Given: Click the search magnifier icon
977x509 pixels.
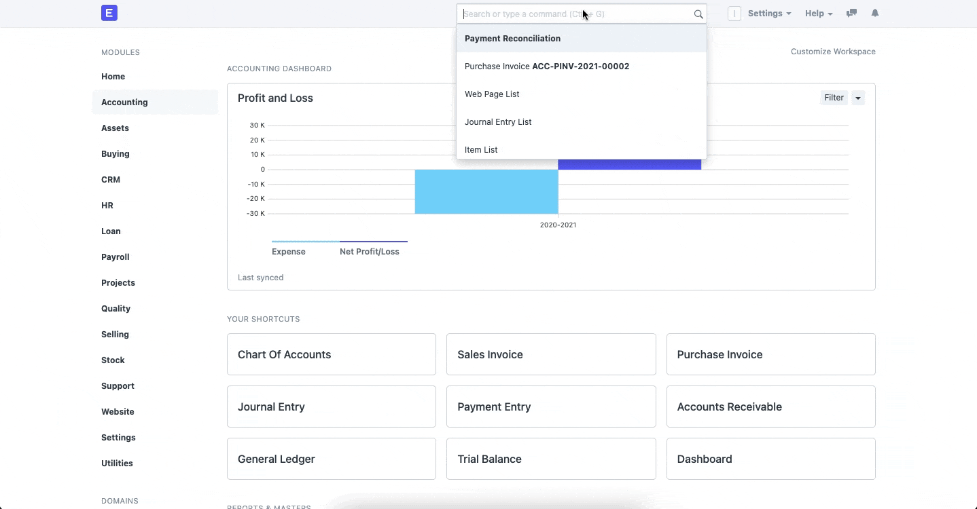Looking at the screenshot, I should click(698, 14).
